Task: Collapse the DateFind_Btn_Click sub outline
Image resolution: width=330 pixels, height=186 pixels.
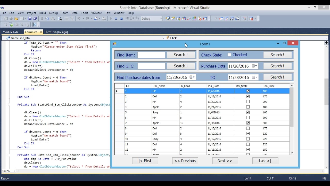Action: (9, 155)
